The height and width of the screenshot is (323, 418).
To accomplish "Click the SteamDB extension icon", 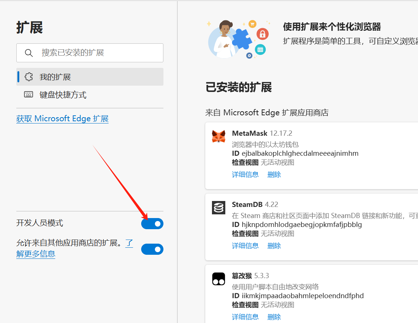I will point(219,208).
